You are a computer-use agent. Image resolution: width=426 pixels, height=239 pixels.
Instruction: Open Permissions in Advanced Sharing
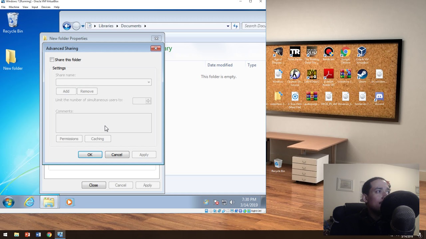click(x=69, y=139)
